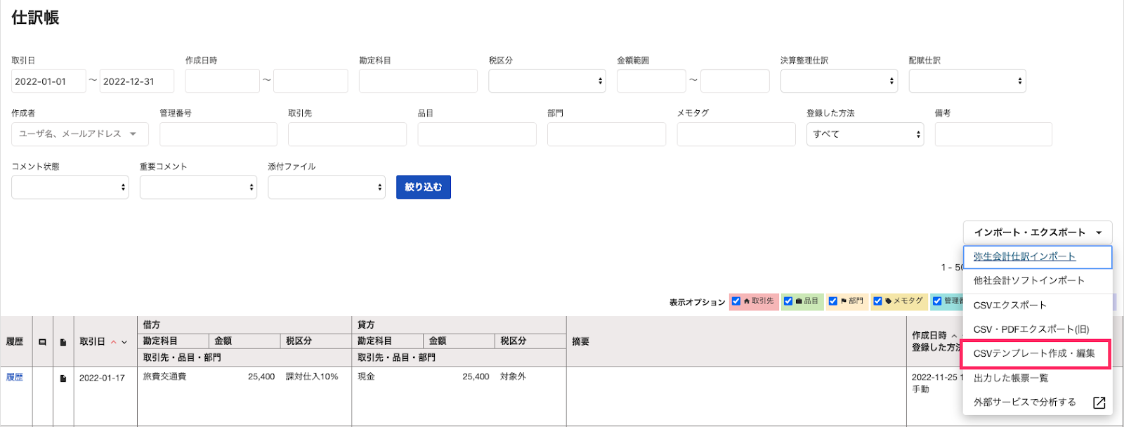This screenshot has height=427, width=1124.
Task: Click the 作成日時 start input field
Action: coord(223,81)
